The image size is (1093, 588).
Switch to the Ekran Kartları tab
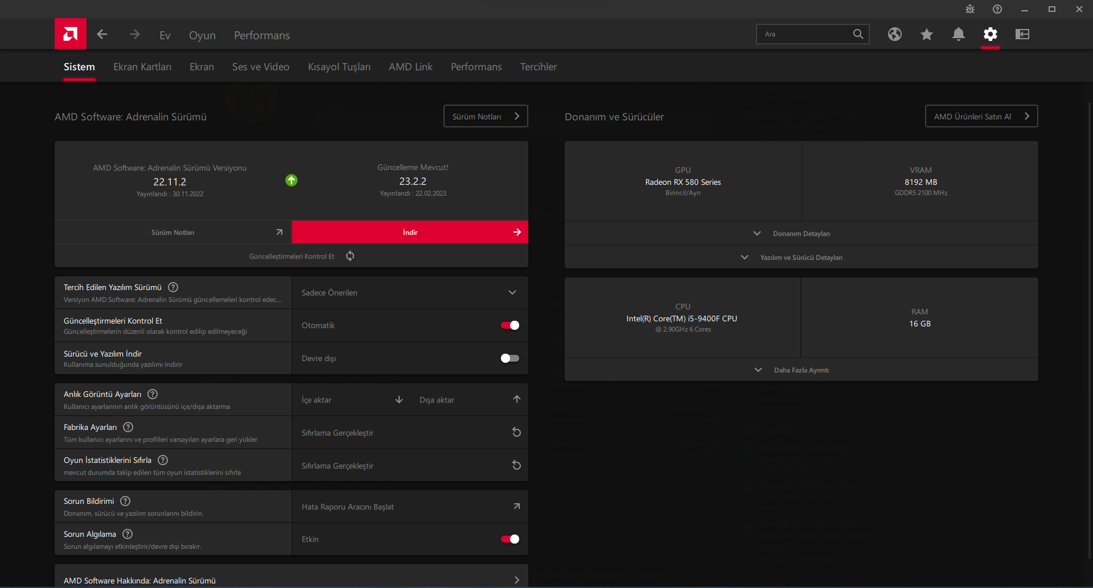(142, 67)
